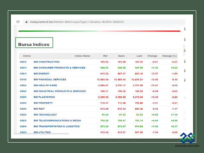
Task: Click BM Health Care open value 2,797.11
Action: (x=120, y=85)
